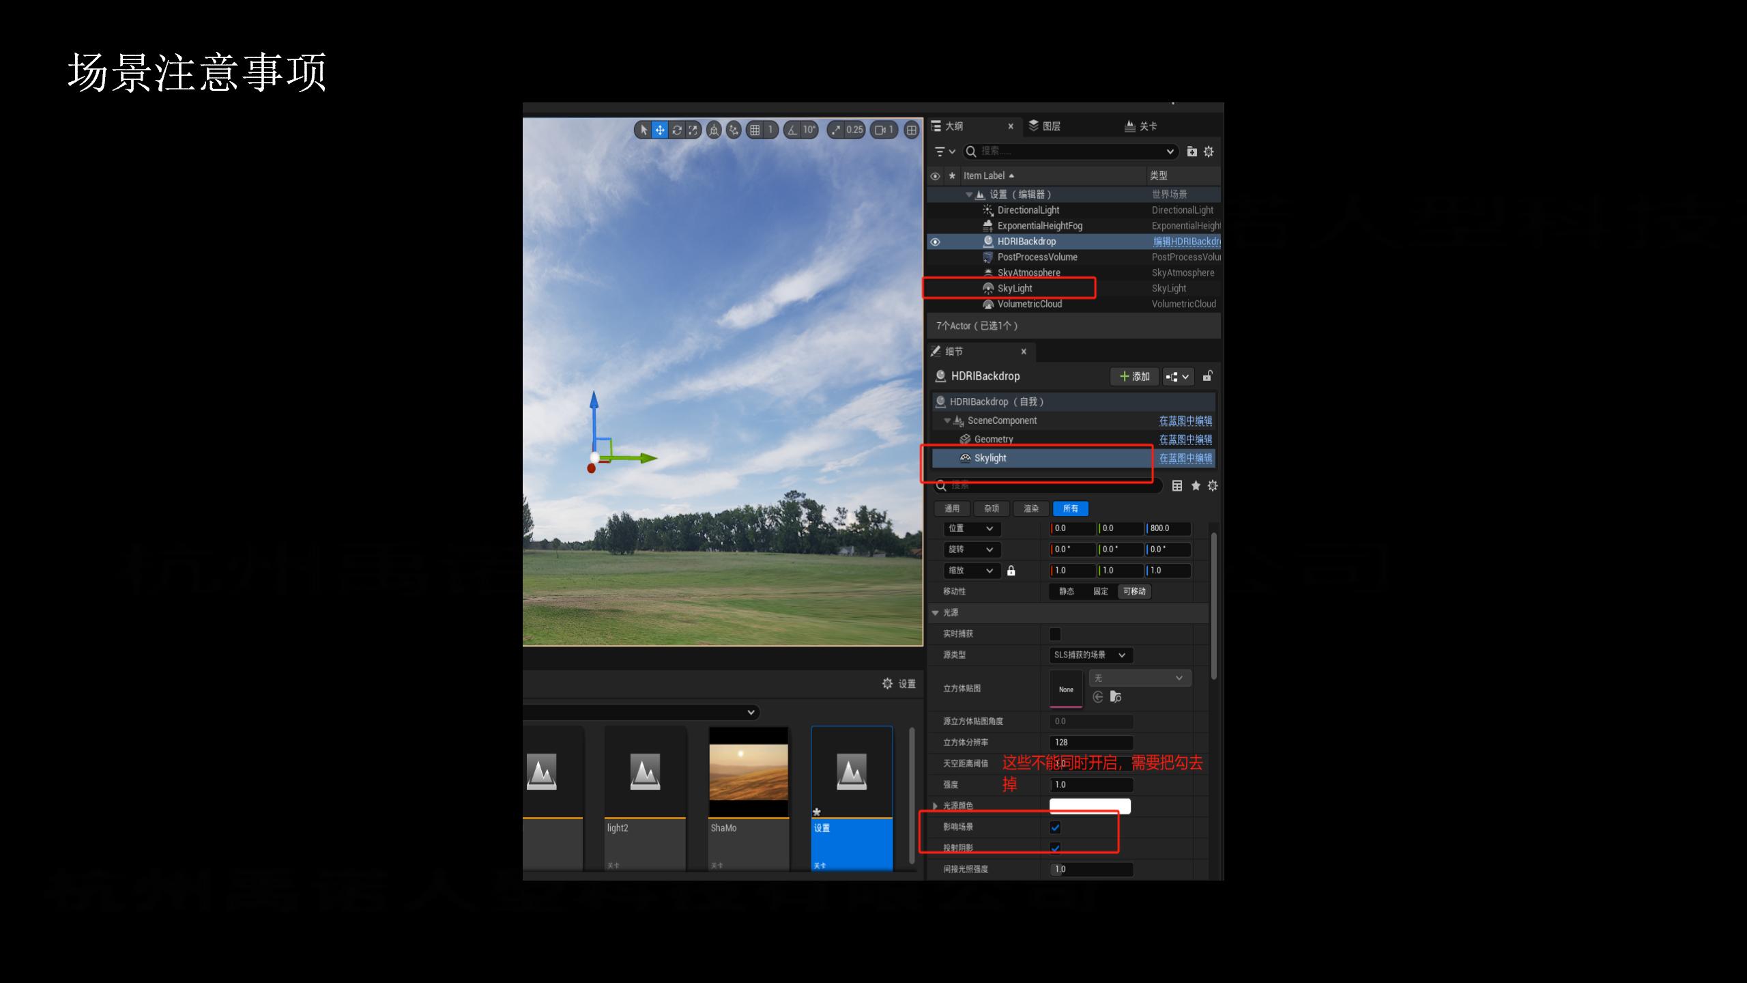Viewport: 1747px width, 983px height.
Task: Toggle scale snapping icon
Action: coord(837,130)
